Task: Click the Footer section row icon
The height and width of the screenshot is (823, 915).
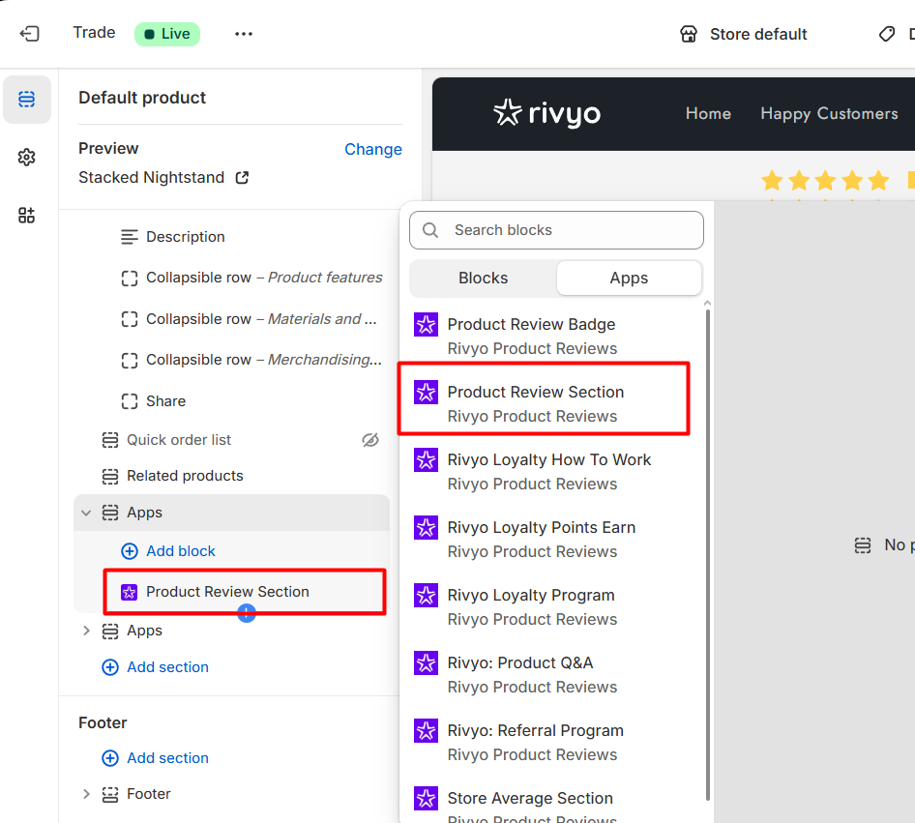Action: click(x=109, y=794)
